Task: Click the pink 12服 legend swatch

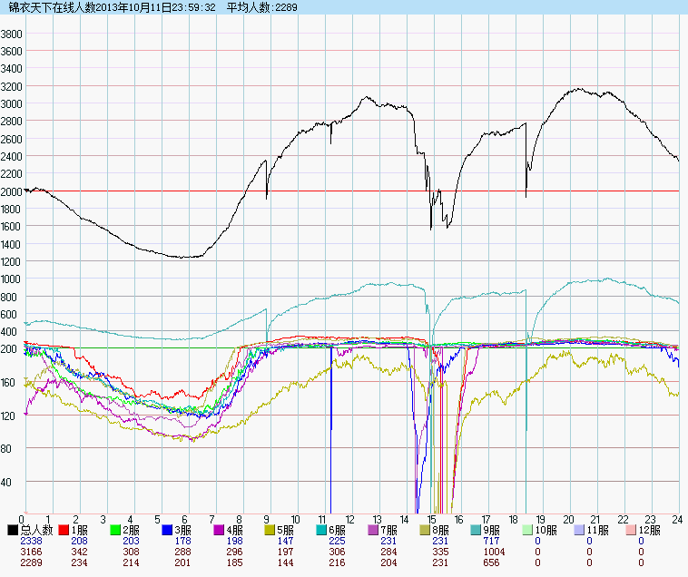Action: 632,530
